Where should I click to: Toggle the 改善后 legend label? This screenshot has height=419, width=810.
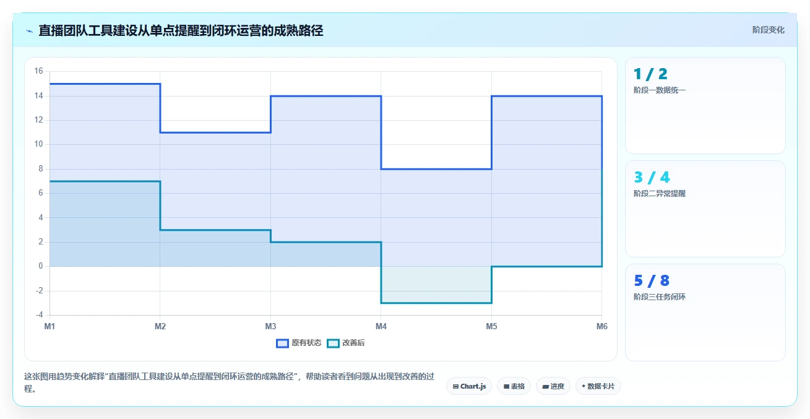(x=353, y=343)
